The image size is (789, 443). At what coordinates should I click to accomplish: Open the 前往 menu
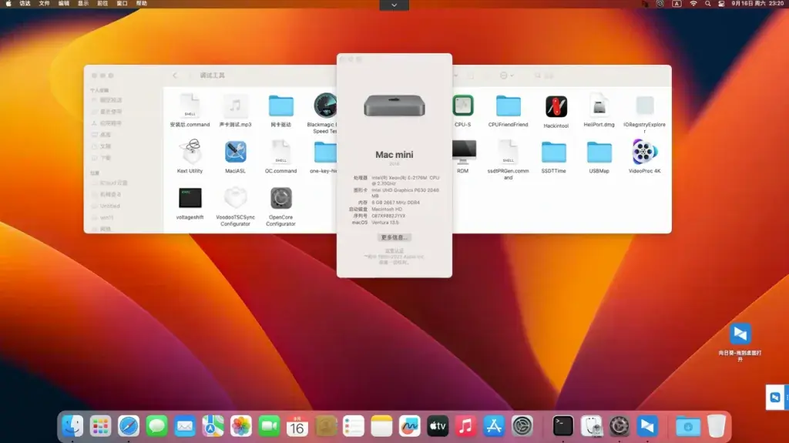coord(102,4)
